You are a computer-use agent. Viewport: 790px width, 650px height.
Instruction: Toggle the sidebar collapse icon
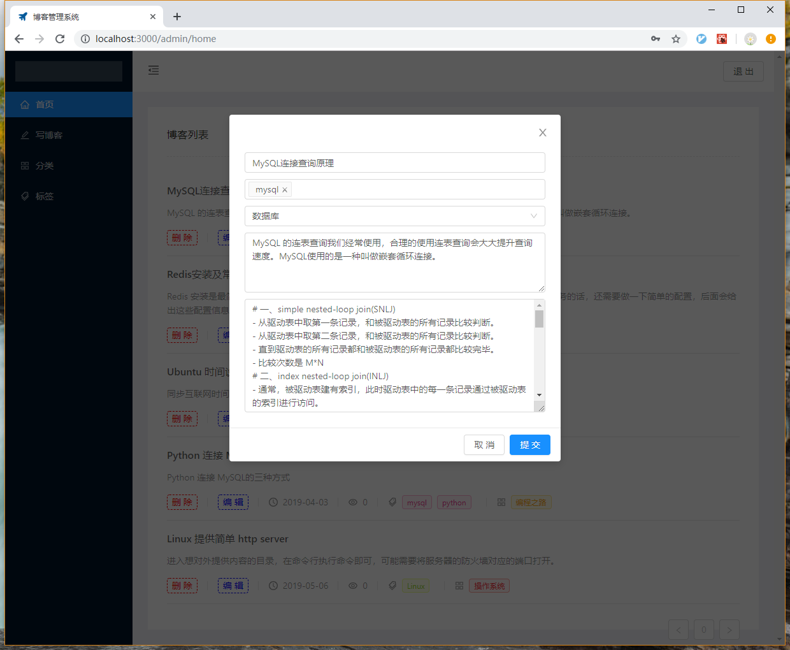(x=154, y=70)
